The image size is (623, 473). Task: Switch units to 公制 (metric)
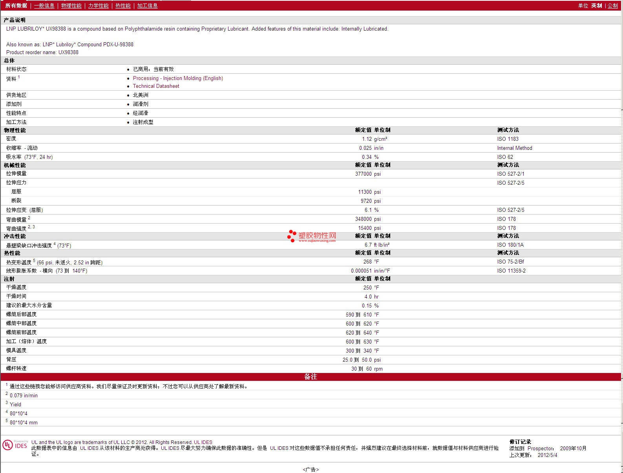pyautogui.click(x=612, y=5)
